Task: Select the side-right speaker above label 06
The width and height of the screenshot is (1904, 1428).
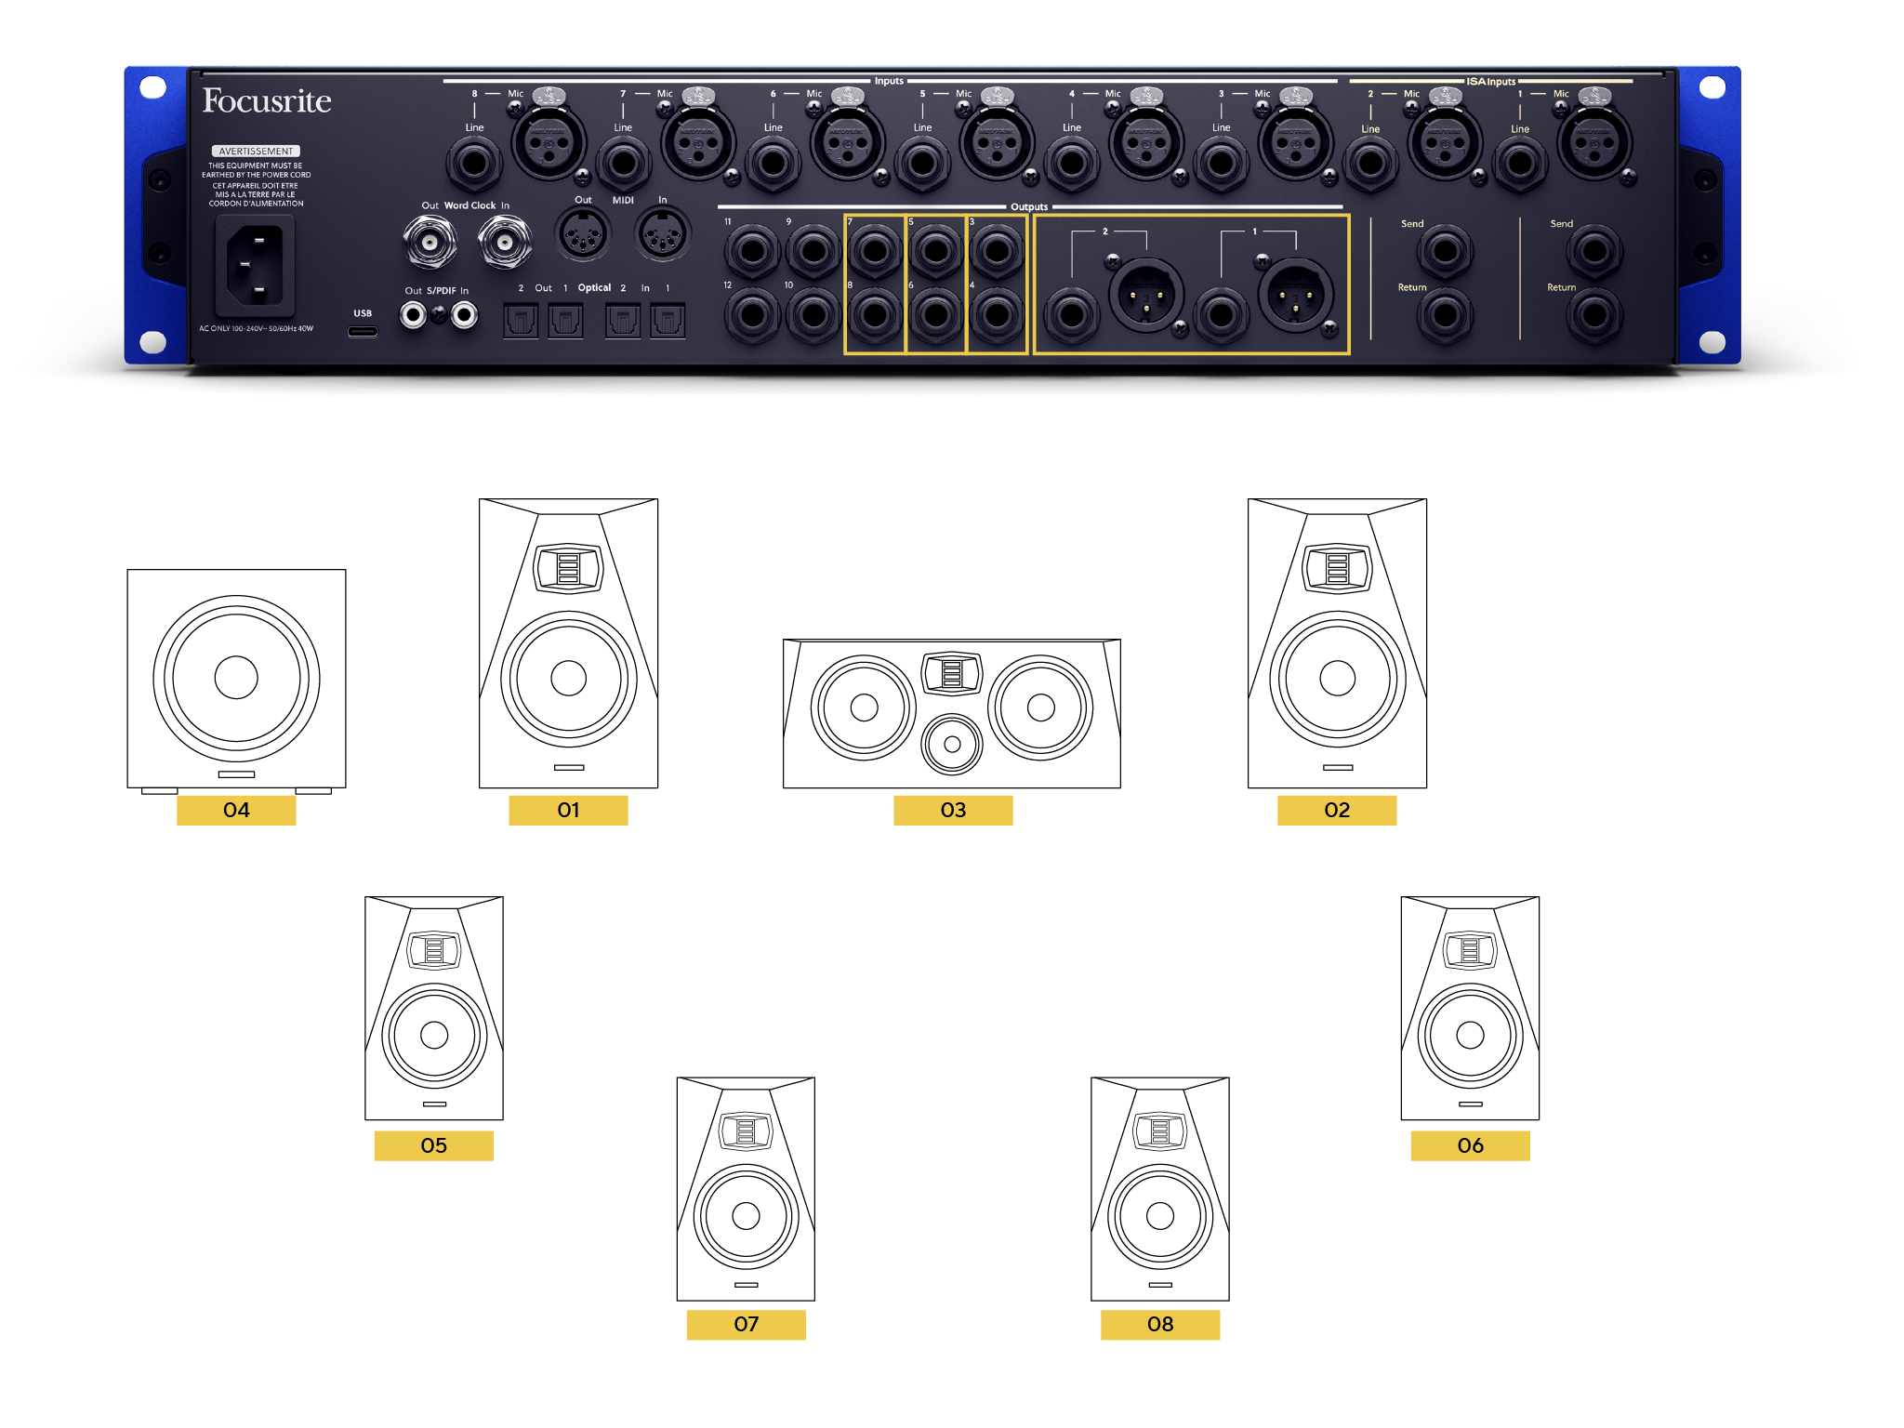Action: (1470, 1008)
